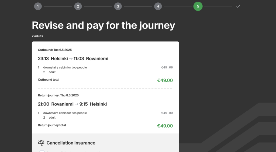Click the Cancellation insurance heading
The height and width of the screenshot is (152, 276).
coord(71,143)
